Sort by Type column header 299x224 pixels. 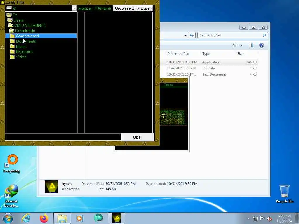(x=206, y=54)
